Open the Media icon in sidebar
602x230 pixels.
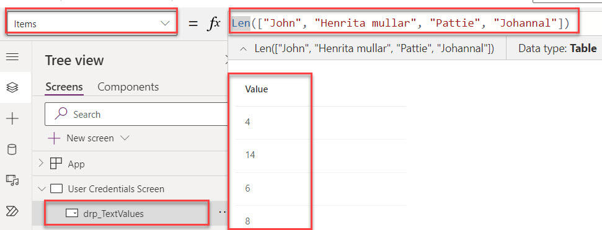click(x=12, y=180)
